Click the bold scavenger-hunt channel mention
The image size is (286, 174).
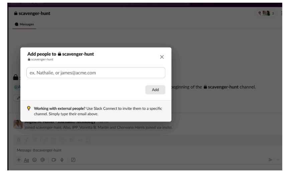tap(221, 87)
